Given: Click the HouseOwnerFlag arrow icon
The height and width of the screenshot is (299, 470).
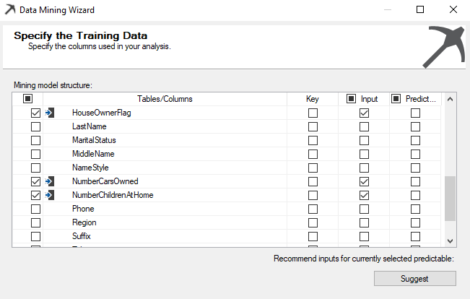Looking at the screenshot, I should 50,113.
